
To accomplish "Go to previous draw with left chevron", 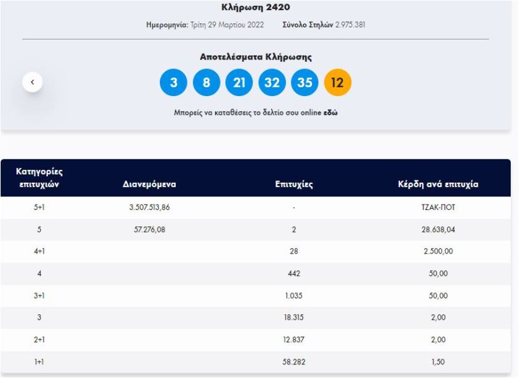I will click(x=32, y=82).
